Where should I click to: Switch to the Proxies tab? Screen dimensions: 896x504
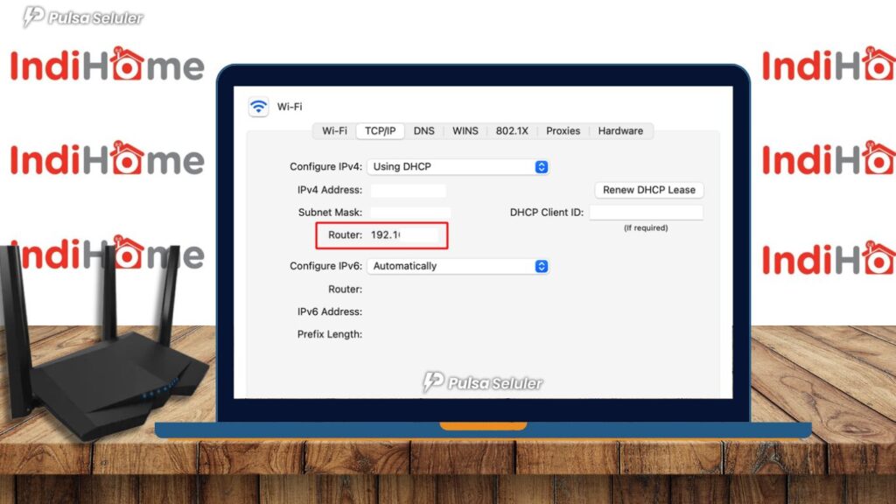(563, 130)
